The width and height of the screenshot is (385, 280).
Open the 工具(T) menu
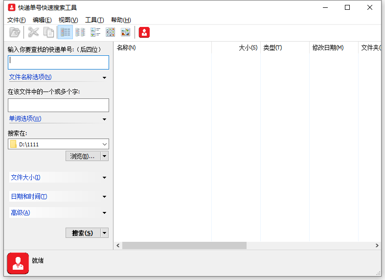(94, 20)
